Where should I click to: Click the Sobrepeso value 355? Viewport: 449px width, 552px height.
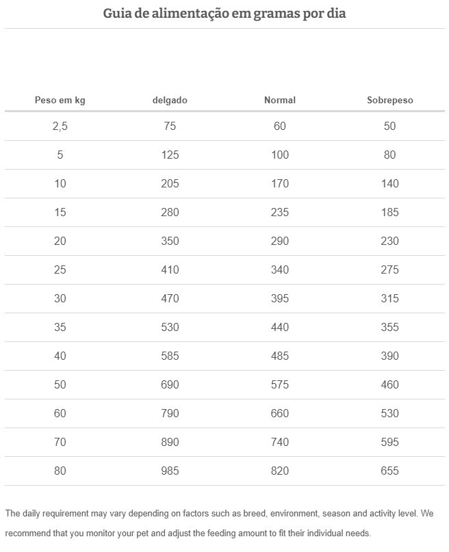(390, 327)
